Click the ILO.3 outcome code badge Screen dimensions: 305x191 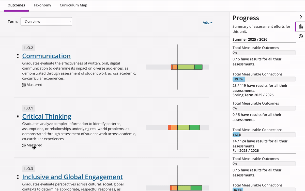coord(28,169)
